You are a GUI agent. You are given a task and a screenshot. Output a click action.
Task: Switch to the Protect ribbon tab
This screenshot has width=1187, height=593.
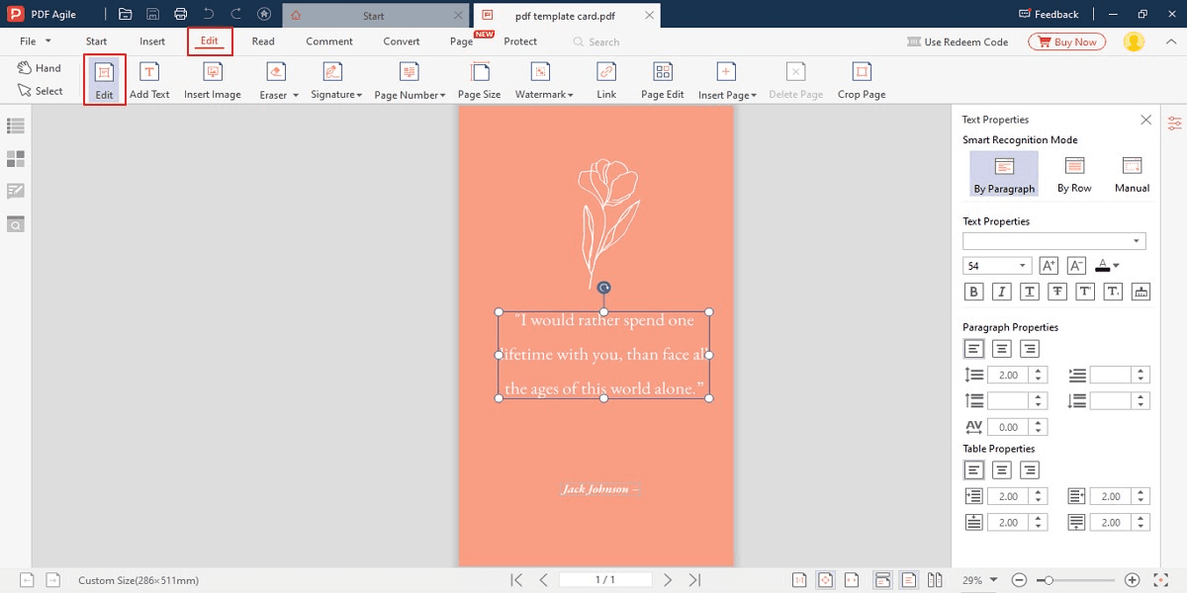coord(520,42)
